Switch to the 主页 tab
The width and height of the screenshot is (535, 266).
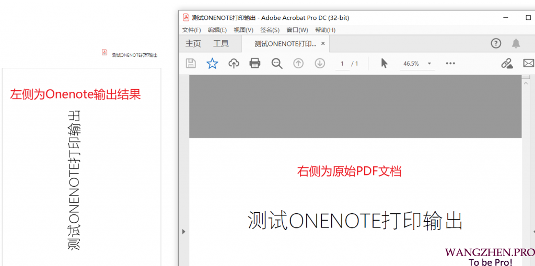pos(193,44)
